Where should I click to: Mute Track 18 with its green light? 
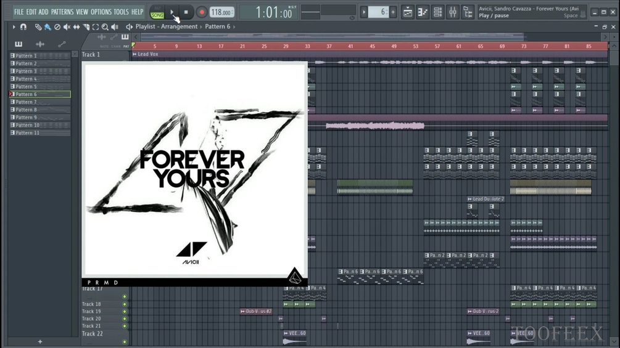click(x=125, y=304)
